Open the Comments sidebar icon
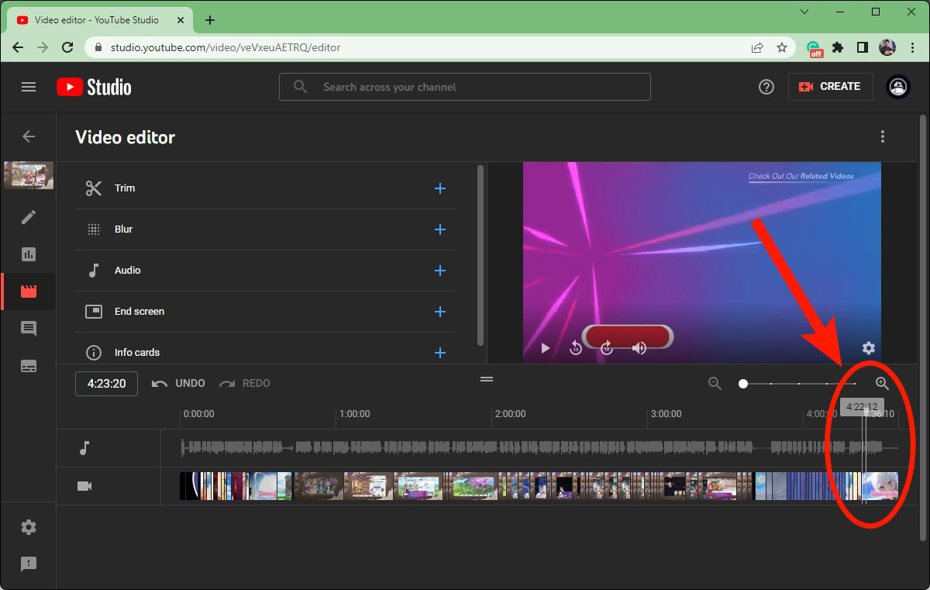The height and width of the screenshot is (590, 930). click(x=29, y=329)
